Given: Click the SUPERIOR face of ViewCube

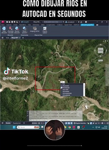Looking at the screenshot, I should [x=100, y=50].
